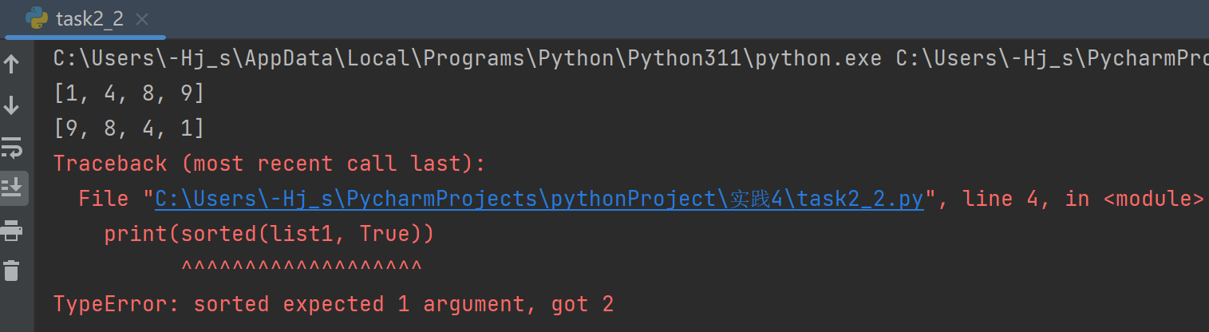Click the empty tab bar area right of task2_2

coord(638,19)
